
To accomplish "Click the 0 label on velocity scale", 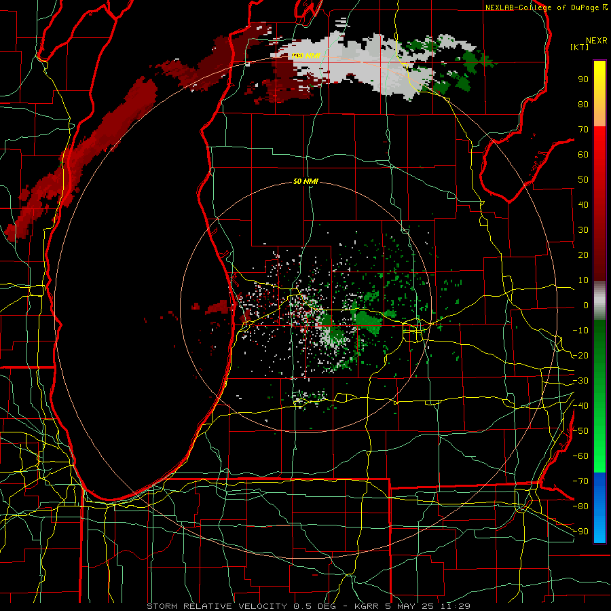I will click(x=586, y=305).
